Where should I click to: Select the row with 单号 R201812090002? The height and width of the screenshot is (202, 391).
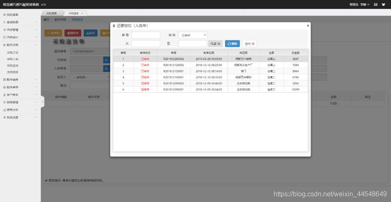click(x=210, y=84)
